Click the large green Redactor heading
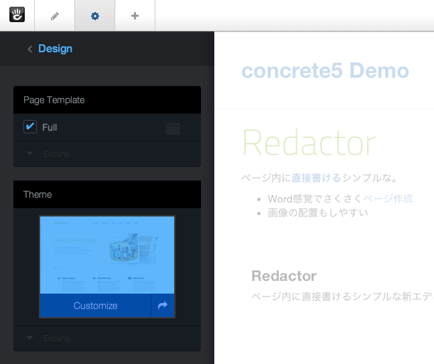Screen dimensions: 434x364 click(309, 143)
